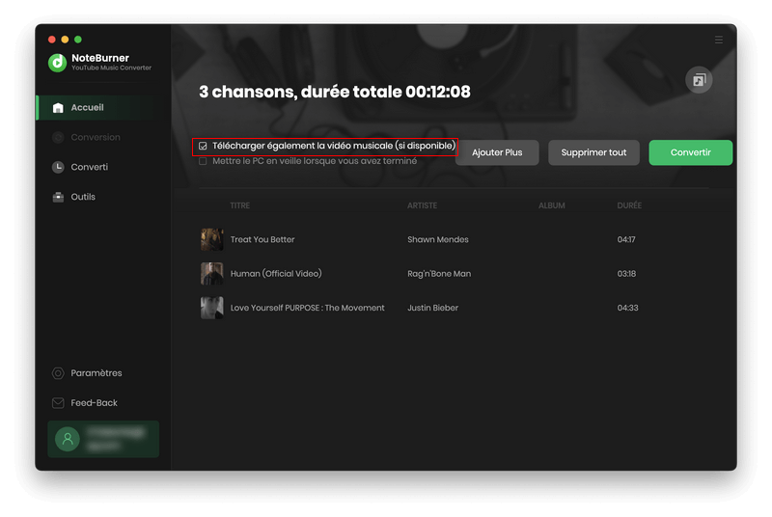
Task: Click artist Shawn Mendes
Action: tap(438, 239)
